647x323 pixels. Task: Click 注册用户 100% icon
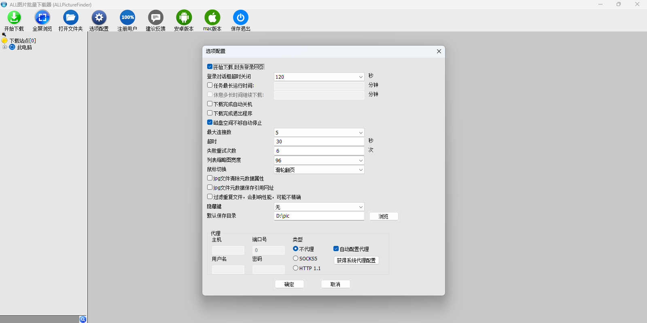[127, 17]
